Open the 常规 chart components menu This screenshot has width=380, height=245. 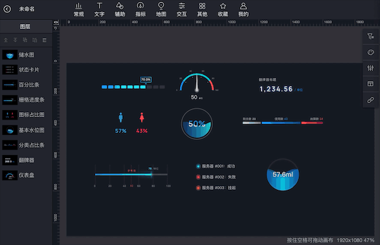pos(79,9)
